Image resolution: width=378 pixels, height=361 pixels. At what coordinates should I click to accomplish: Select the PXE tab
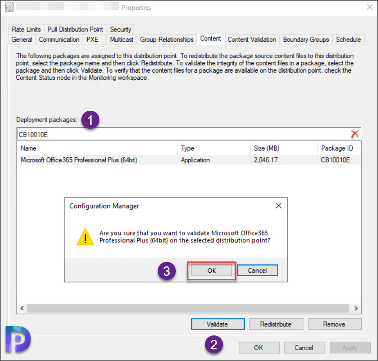pyautogui.click(x=92, y=39)
